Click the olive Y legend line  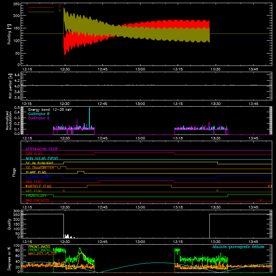tap(41, 12)
